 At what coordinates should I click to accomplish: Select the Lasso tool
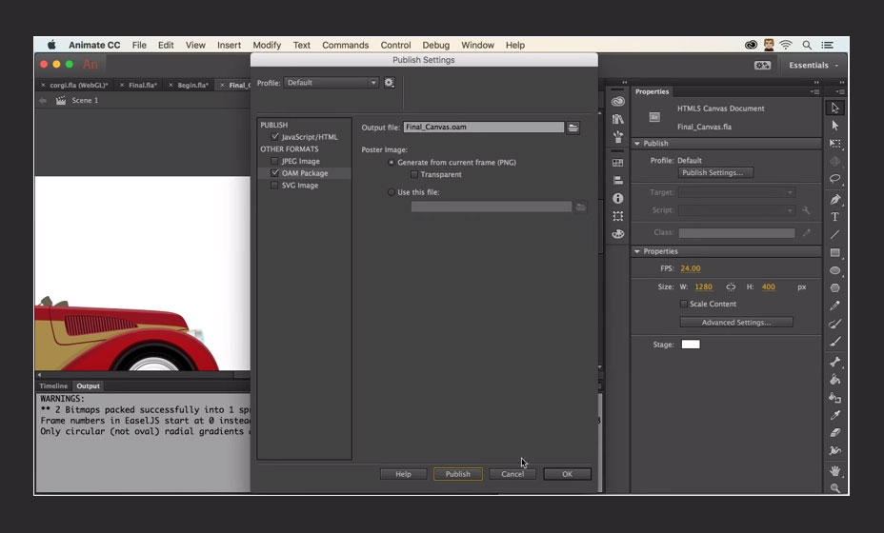click(835, 179)
